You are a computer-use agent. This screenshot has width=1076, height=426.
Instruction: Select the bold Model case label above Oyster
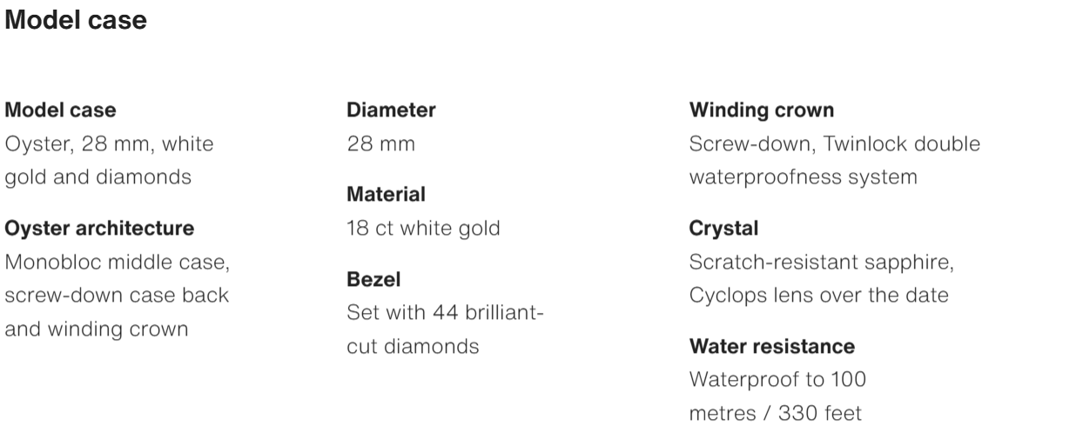click(60, 110)
